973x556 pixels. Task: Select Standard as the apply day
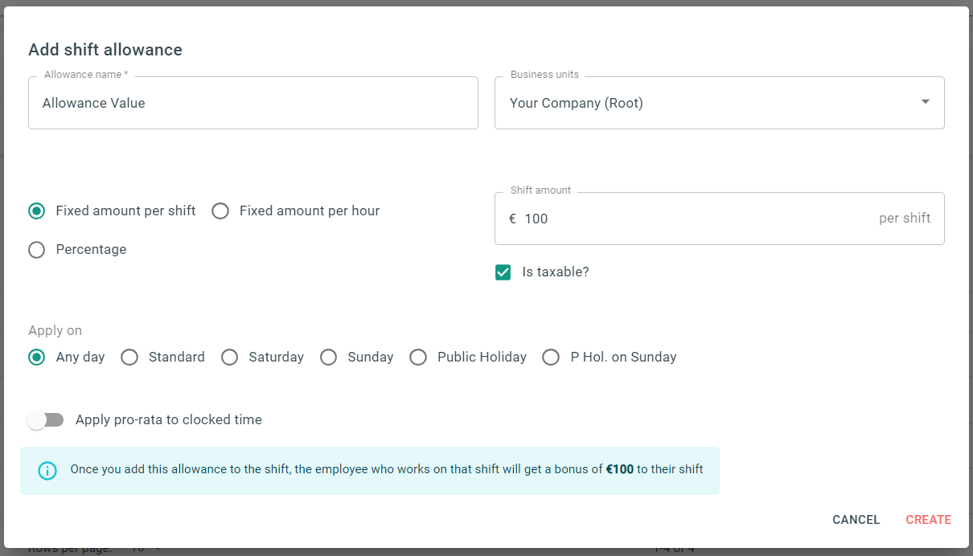[129, 357]
